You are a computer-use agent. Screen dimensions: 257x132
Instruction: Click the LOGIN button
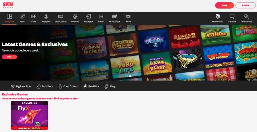click(245, 5)
